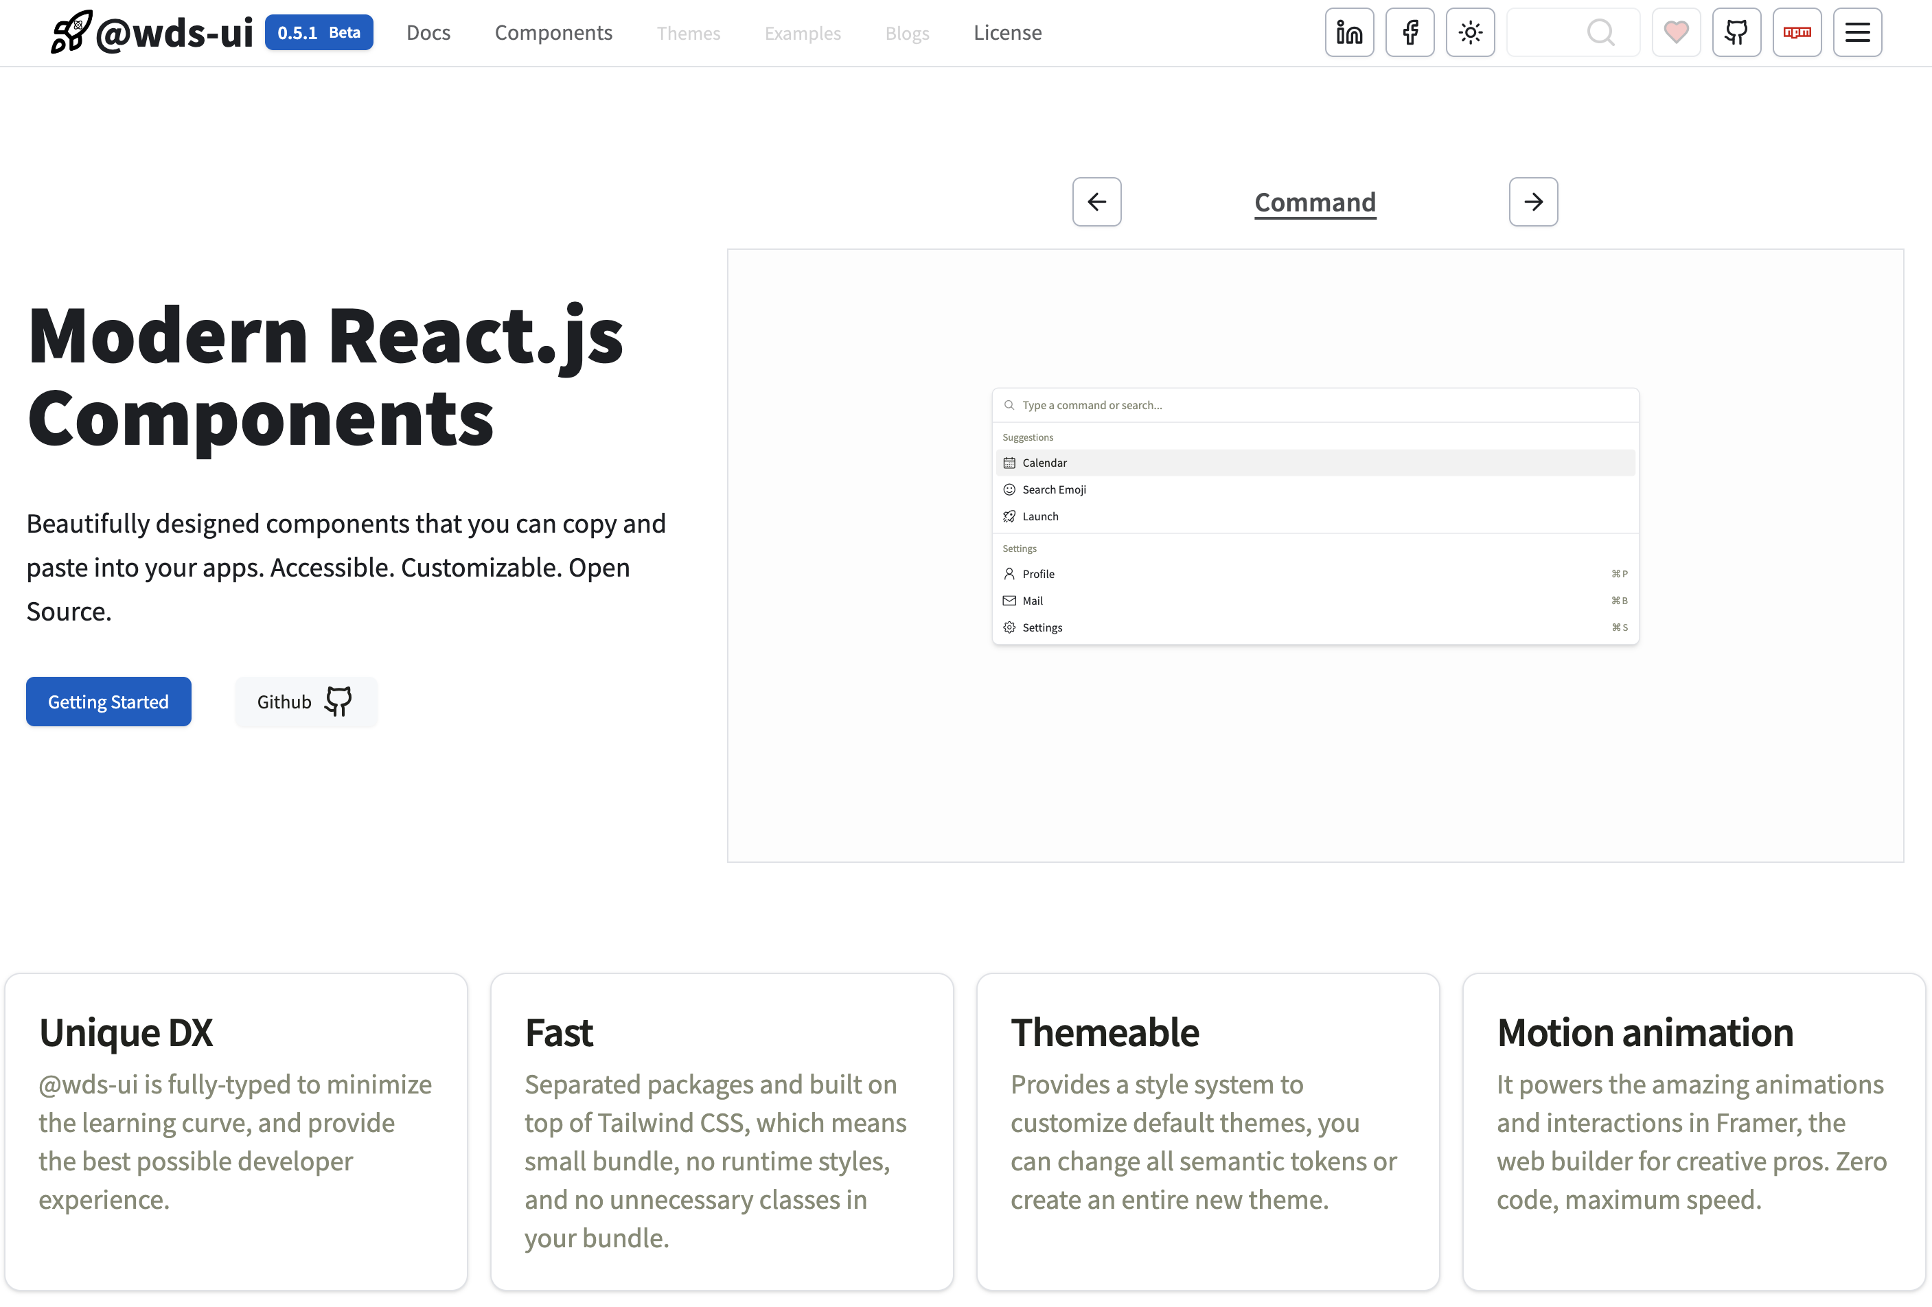Open the Facebook icon link
Screen dimensions: 1932x1307
[x=1410, y=32]
